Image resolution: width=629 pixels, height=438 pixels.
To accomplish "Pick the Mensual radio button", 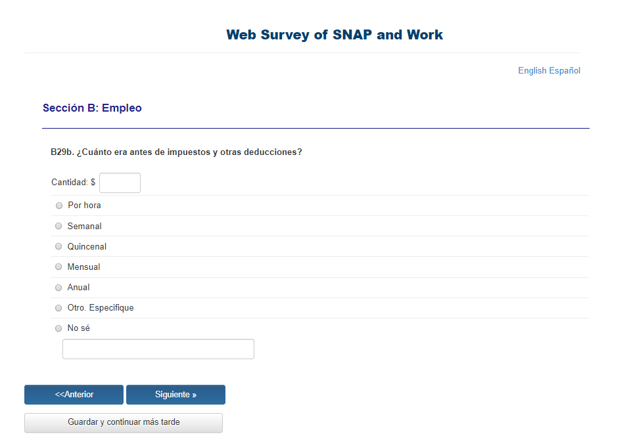I will pos(58,267).
